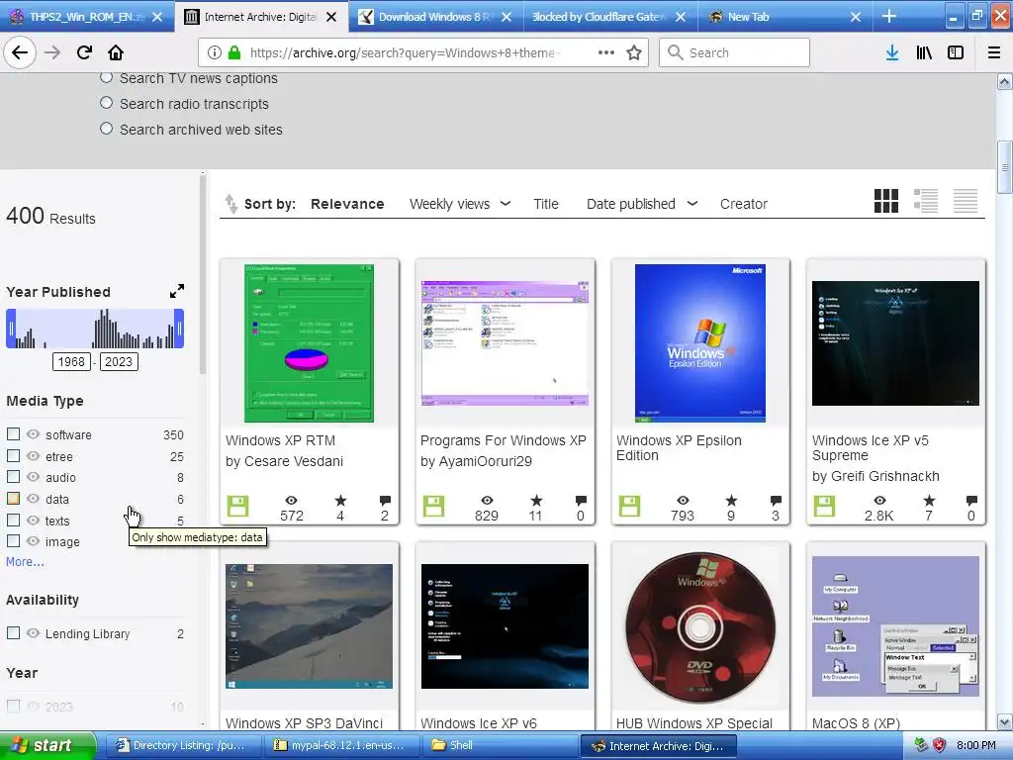Switch results to detailed list view
Screen dimensions: 1013x760
(x=926, y=201)
